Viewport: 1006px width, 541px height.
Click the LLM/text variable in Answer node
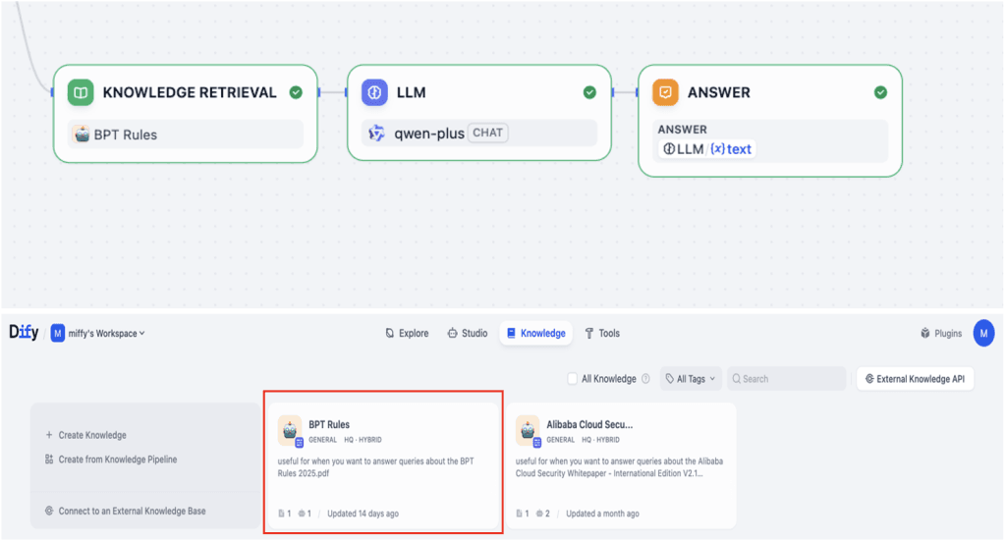pyautogui.click(x=707, y=148)
